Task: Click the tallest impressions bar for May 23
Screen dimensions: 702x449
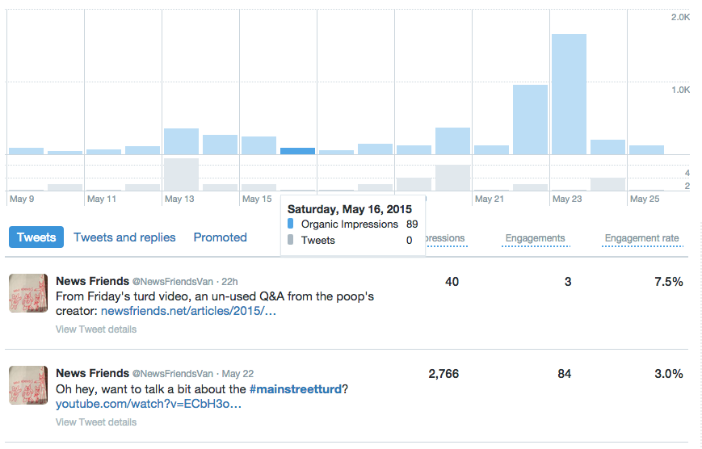Action: (x=569, y=94)
